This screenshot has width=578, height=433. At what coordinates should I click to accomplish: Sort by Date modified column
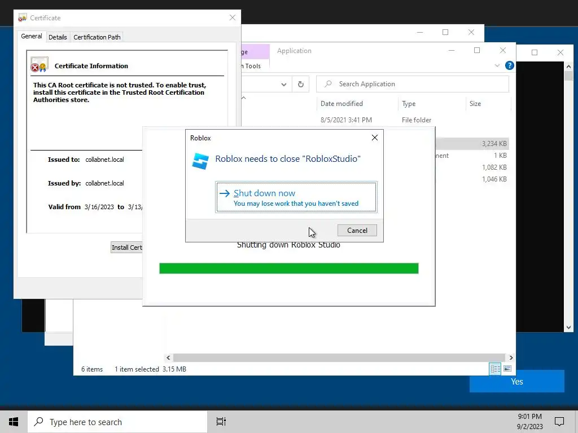356,104
